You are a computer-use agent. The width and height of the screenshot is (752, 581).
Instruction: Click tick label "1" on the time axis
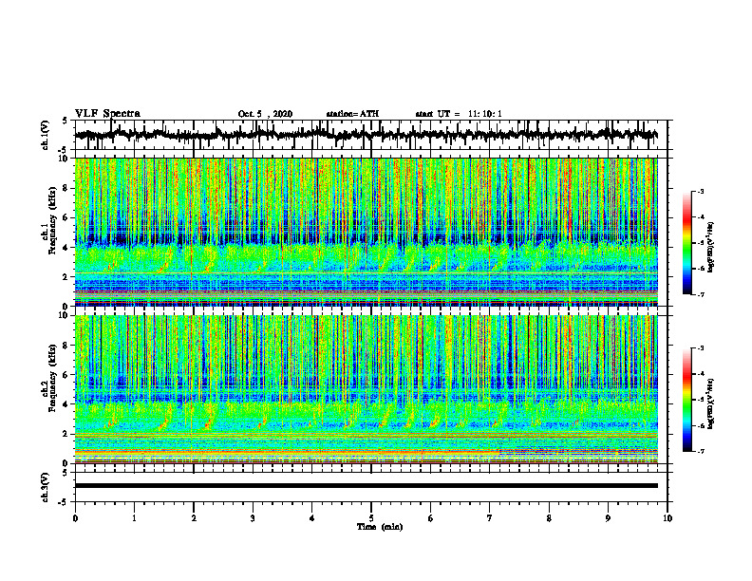[134, 518]
